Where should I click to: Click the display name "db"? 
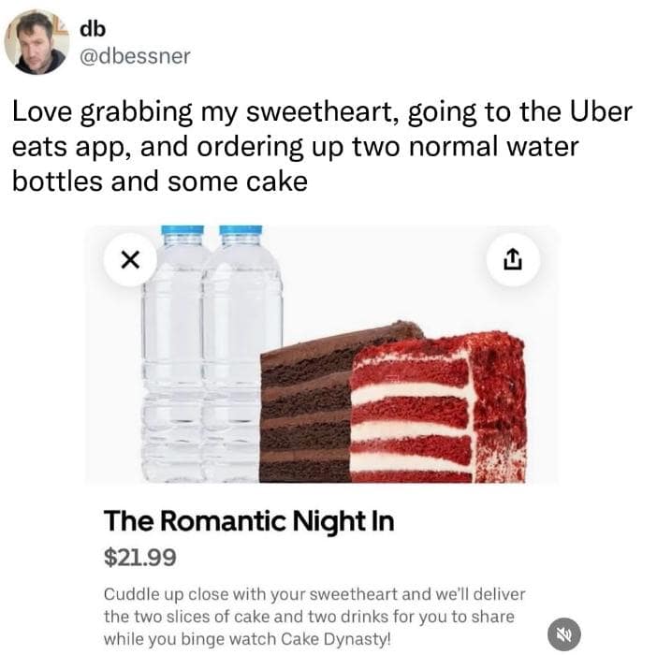pyautogui.click(x=94, y=27)
